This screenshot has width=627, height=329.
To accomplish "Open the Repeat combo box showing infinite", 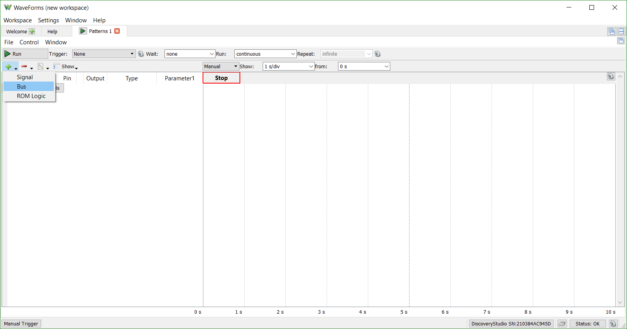I will 346,54.
